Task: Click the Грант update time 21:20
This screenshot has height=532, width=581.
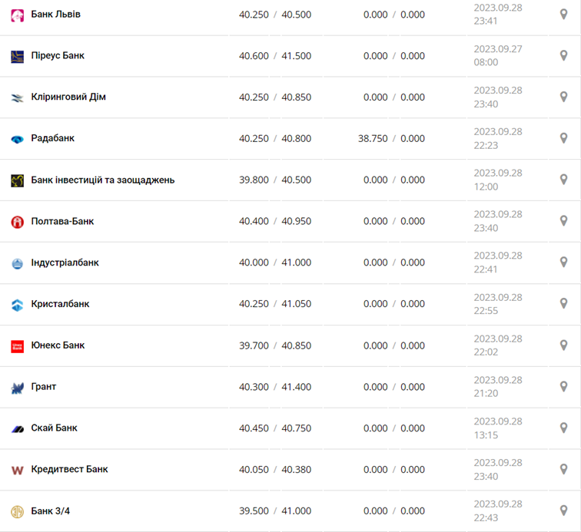Action: point(486,393)
